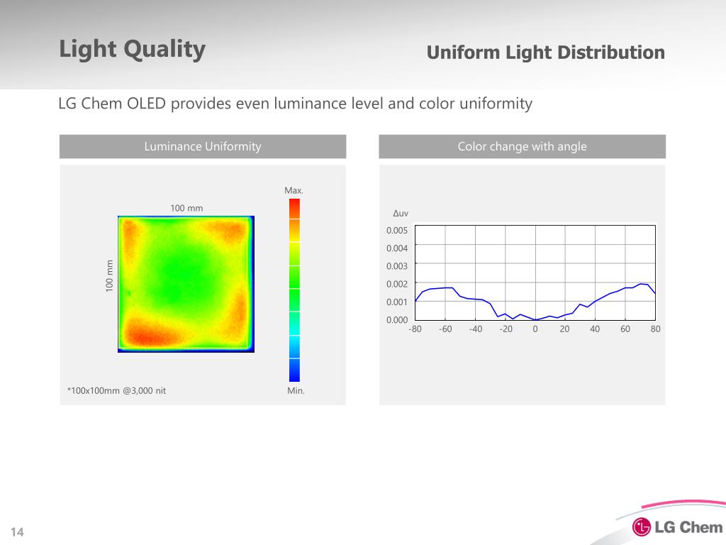Click the Δuv axis label
This screenshot has width=726, height=545.
401,213
